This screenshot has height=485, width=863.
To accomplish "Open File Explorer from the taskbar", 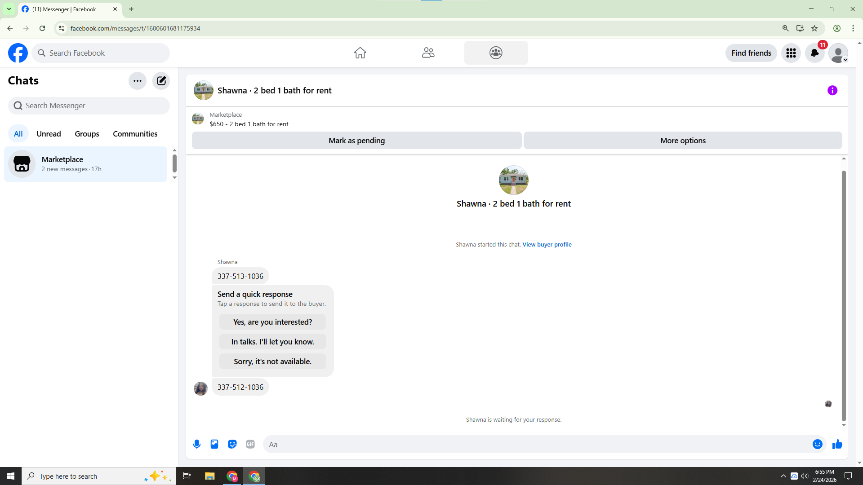I will click(x=209, y=476).
